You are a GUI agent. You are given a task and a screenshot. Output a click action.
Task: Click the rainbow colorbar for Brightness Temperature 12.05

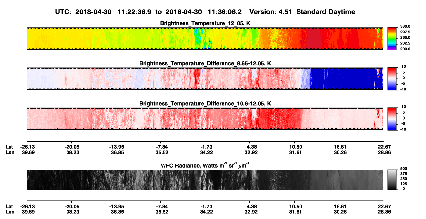(392, 38)
